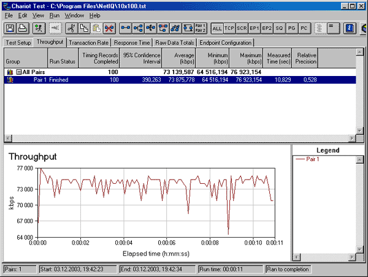Screen dimensions: 368x277
Task: Toggle the TCP filter button
Action: [229, 28]
